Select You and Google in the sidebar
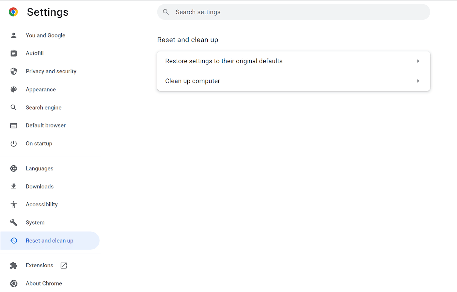 45,35
